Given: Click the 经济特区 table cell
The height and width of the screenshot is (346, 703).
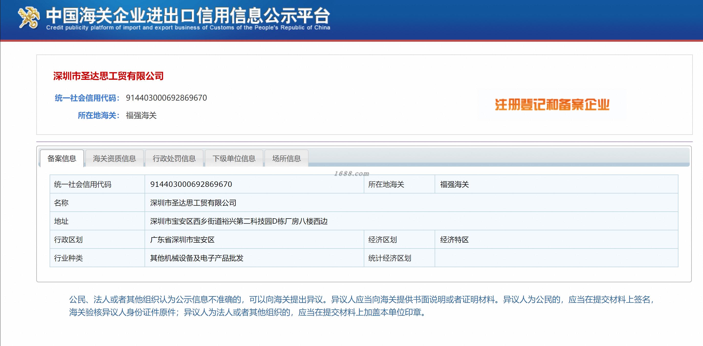Looking at the screenshot, I should point(454,240).
